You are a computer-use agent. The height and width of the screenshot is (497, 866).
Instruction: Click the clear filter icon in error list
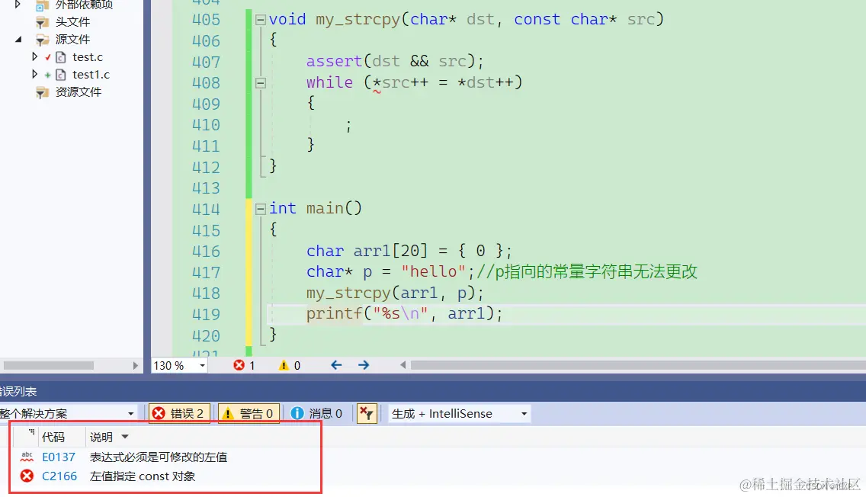(x=367, y=413)
